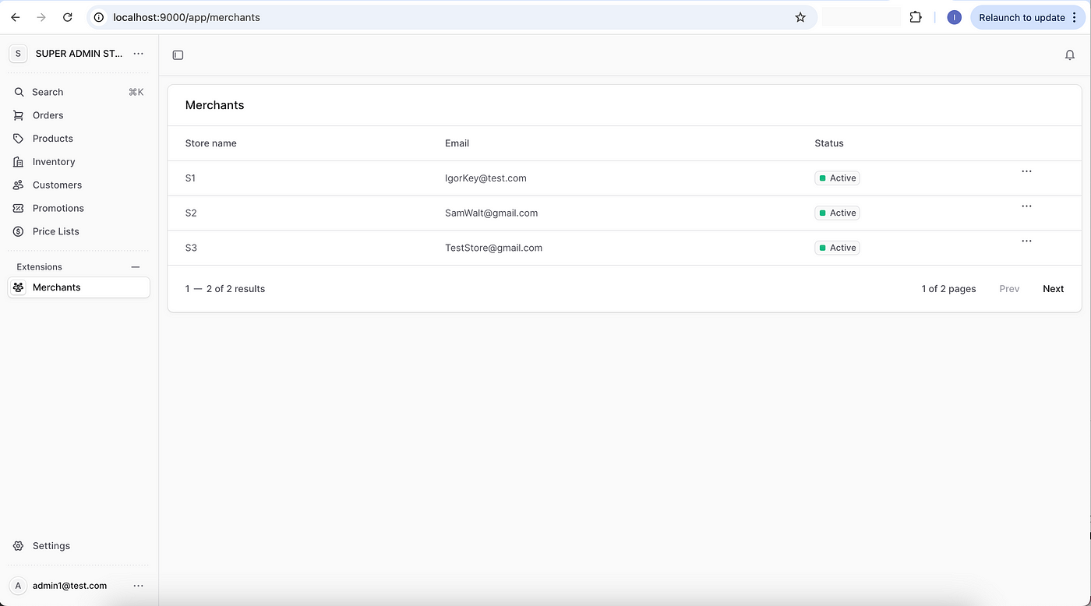
Task: Click the Products tag icon
Action: [x=18, y=139]
